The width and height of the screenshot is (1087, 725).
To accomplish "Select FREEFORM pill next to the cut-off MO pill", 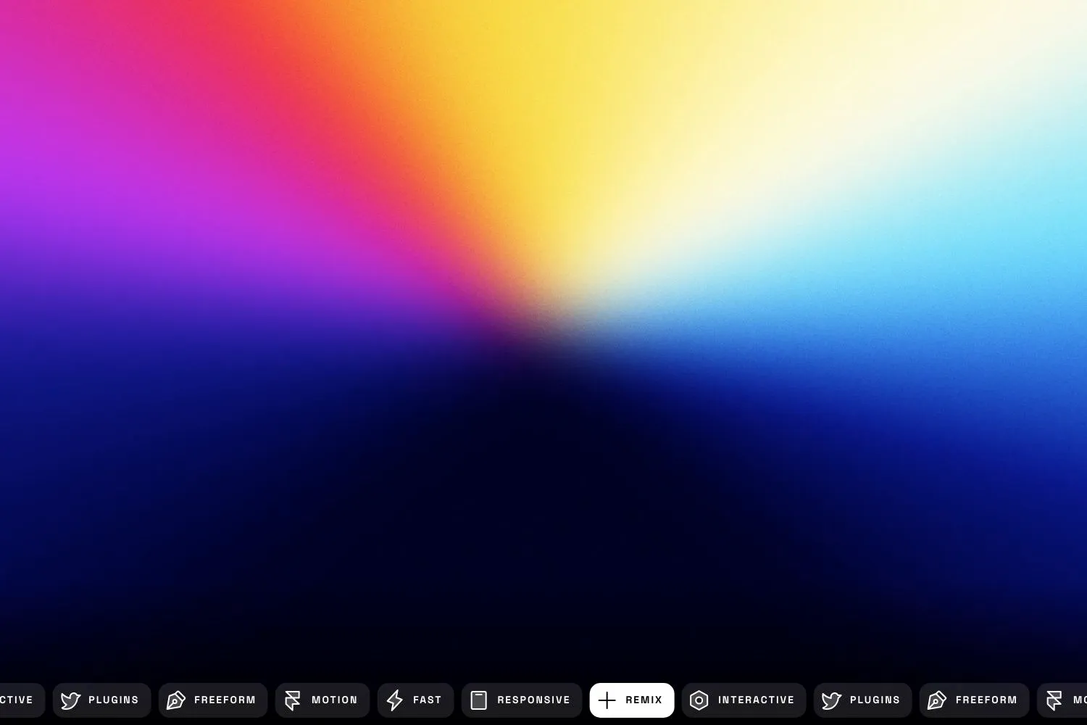I will click(975, 700).
